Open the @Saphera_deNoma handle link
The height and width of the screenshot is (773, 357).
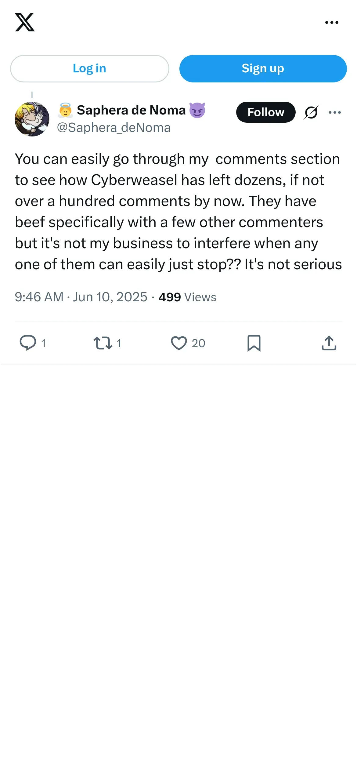[x=114, y=128]
